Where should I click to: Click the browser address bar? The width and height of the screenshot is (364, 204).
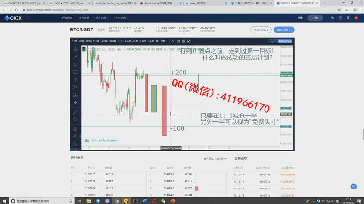(x=179, y=10)
